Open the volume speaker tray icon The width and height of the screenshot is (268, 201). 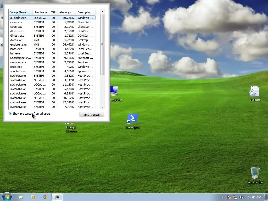(241, 197)
